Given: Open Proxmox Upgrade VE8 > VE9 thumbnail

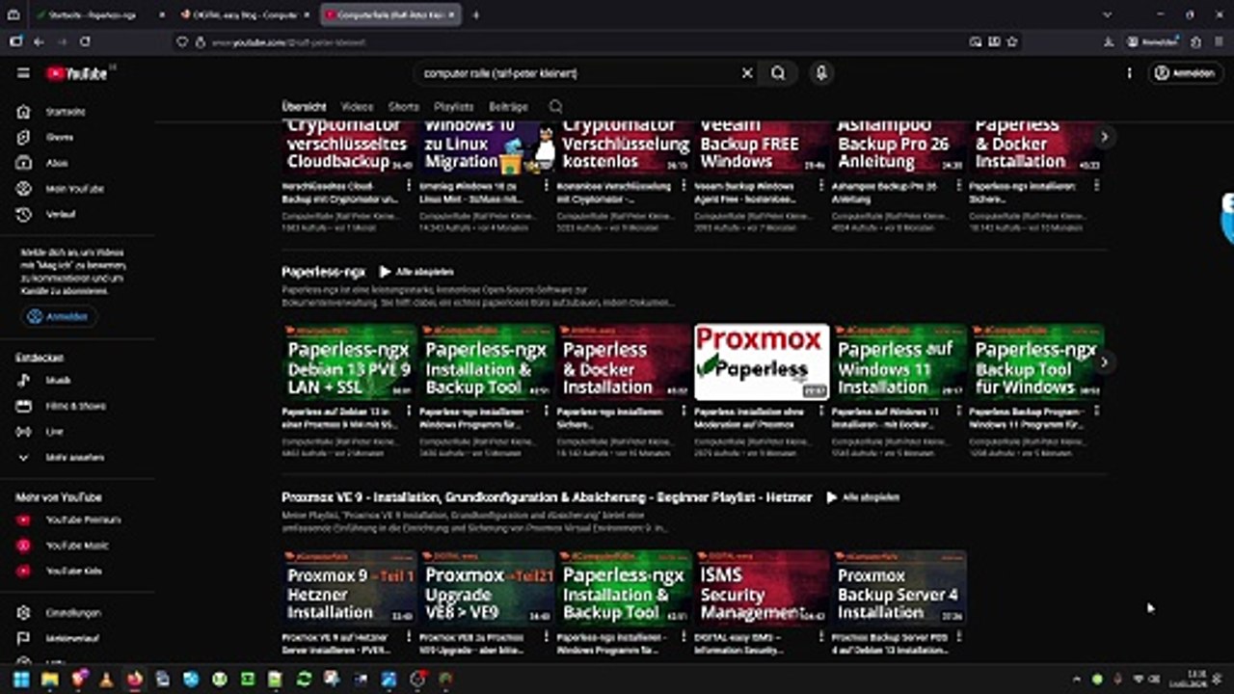Looking at the screenshot, I should pos(487,588).
